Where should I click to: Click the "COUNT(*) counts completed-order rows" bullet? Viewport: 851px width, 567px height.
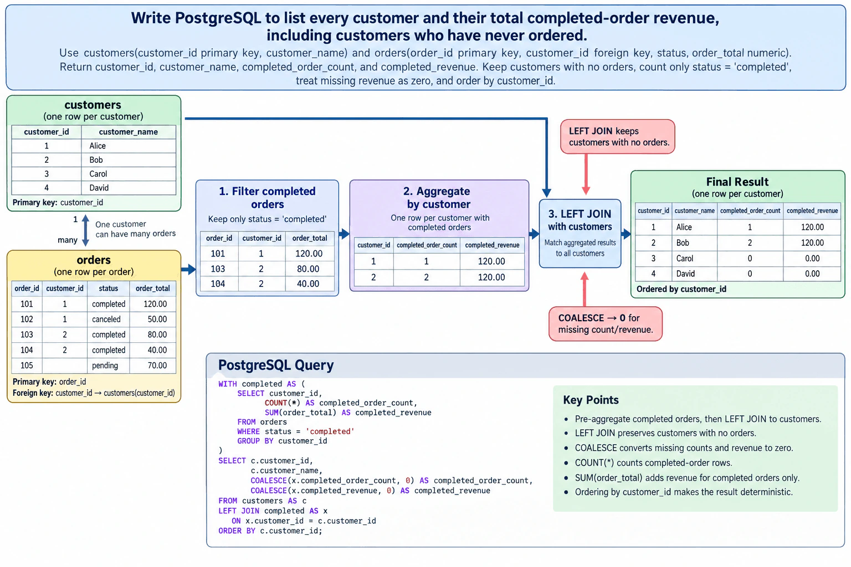pos(653,463)
